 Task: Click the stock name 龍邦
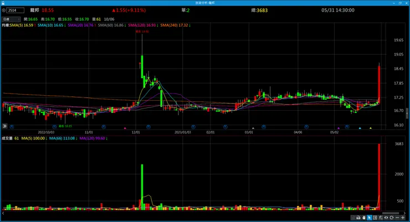[34, 10]
